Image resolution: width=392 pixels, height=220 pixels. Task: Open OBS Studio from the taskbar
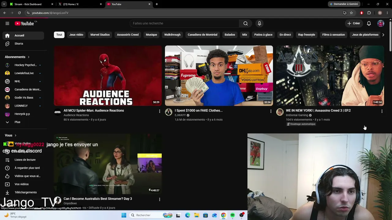pos(242,215)
